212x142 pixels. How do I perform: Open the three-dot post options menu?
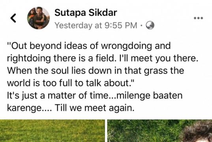click(198, 18)
